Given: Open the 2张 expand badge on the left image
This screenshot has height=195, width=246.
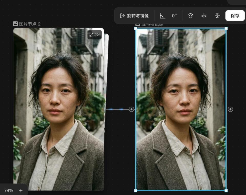Looking at the screenshot, I should coord(95,35).
